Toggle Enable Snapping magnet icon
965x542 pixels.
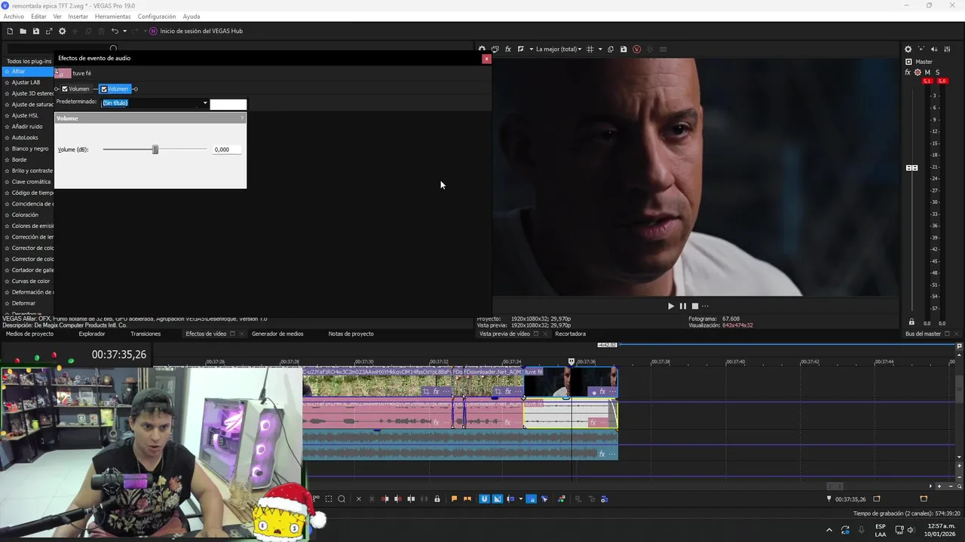coord(484,498)
